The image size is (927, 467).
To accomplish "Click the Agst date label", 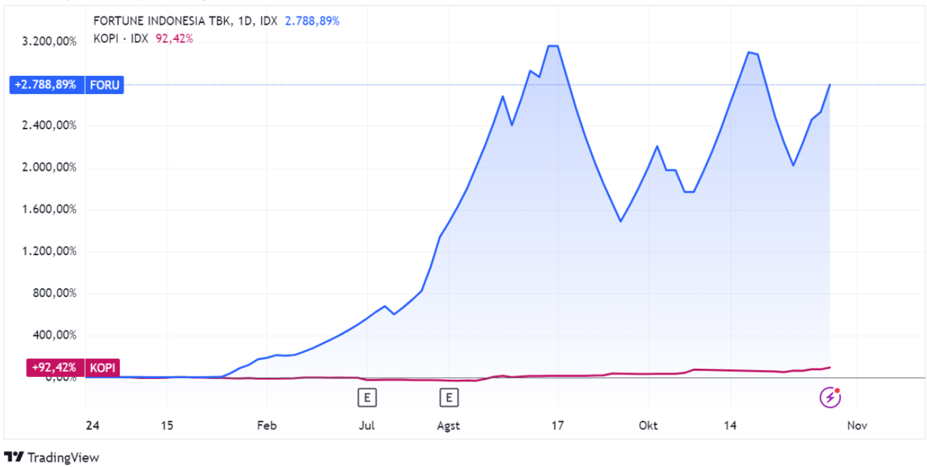I will coord(448,426).
